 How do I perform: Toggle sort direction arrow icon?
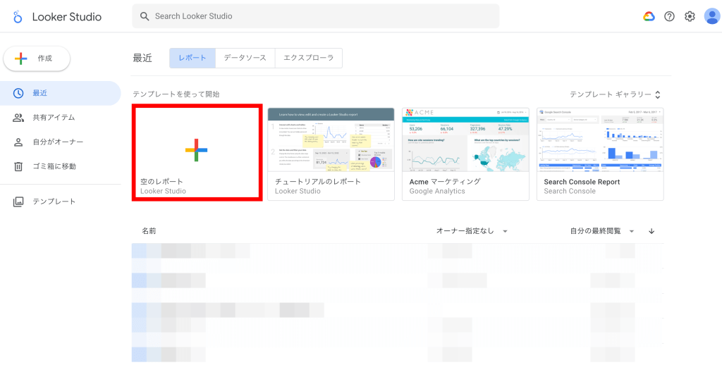point(651,231)
